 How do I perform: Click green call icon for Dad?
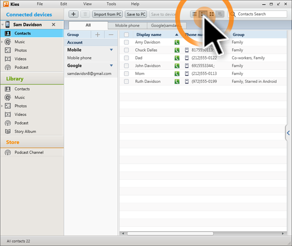177,58
